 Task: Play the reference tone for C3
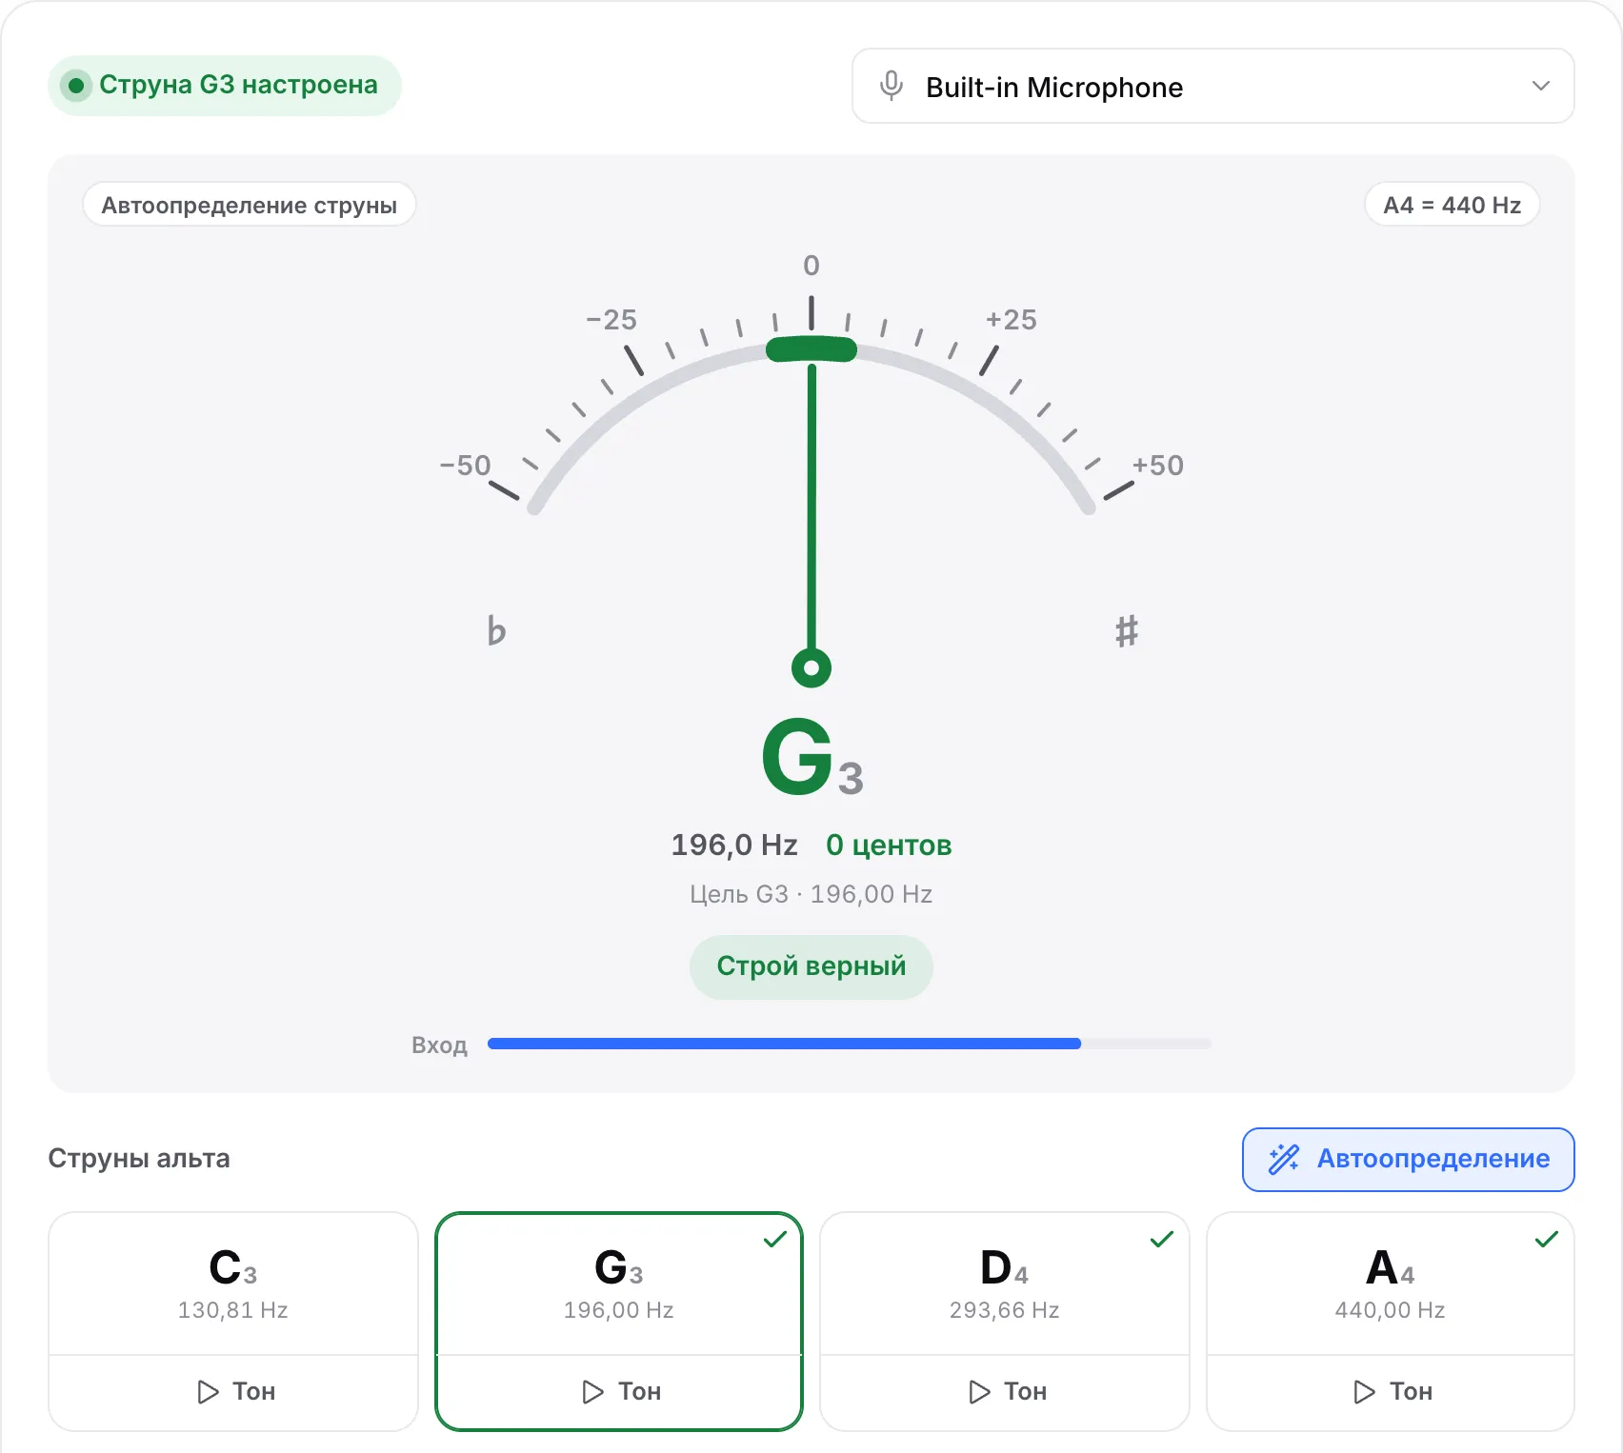pyautogui.click(x=233, y=1392)
